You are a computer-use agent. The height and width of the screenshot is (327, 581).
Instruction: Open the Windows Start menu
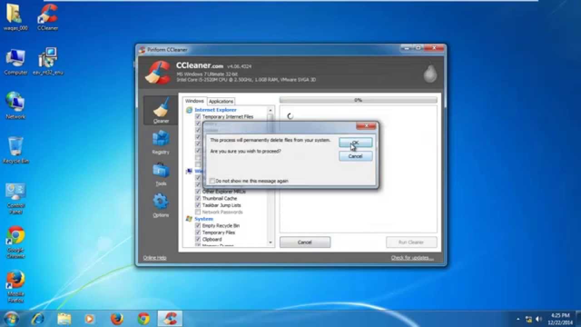[11, 318]
